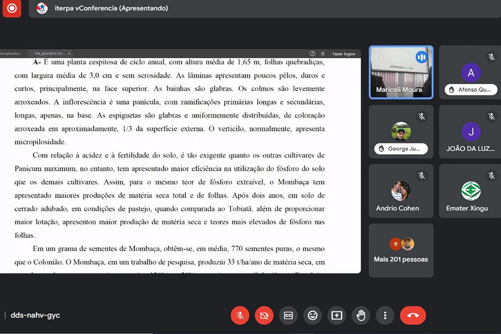Switch to the PAE_BOVINOCULT tab

(49, 54)
